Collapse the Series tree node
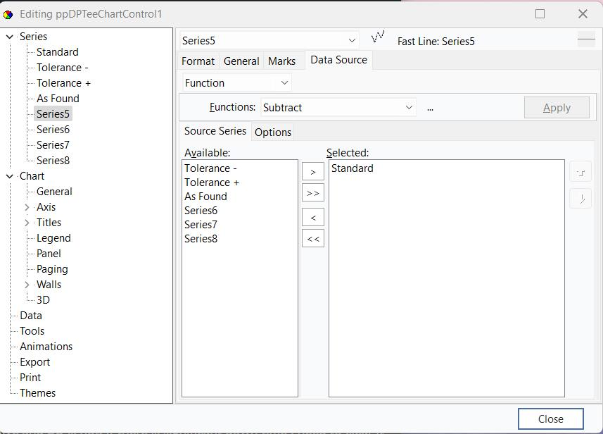Viewport: 603px width, 434px height. pos(9,37)
